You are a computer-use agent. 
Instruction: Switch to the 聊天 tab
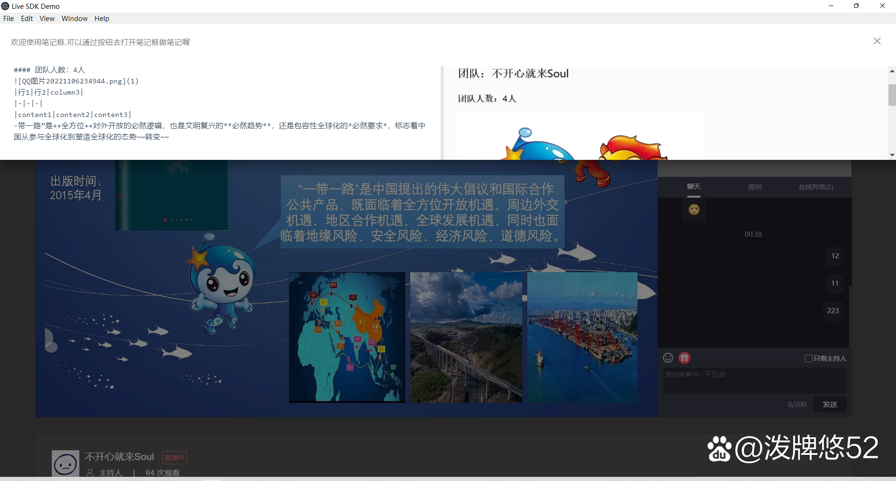click(693, 187)
